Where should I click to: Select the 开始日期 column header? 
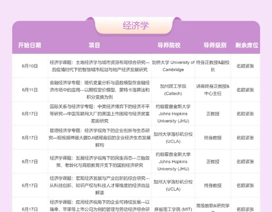(x=30, y=45)
